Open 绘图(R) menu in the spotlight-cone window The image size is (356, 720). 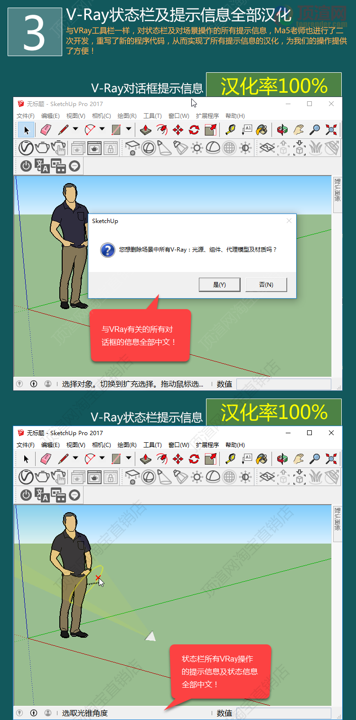pos(127,445)
